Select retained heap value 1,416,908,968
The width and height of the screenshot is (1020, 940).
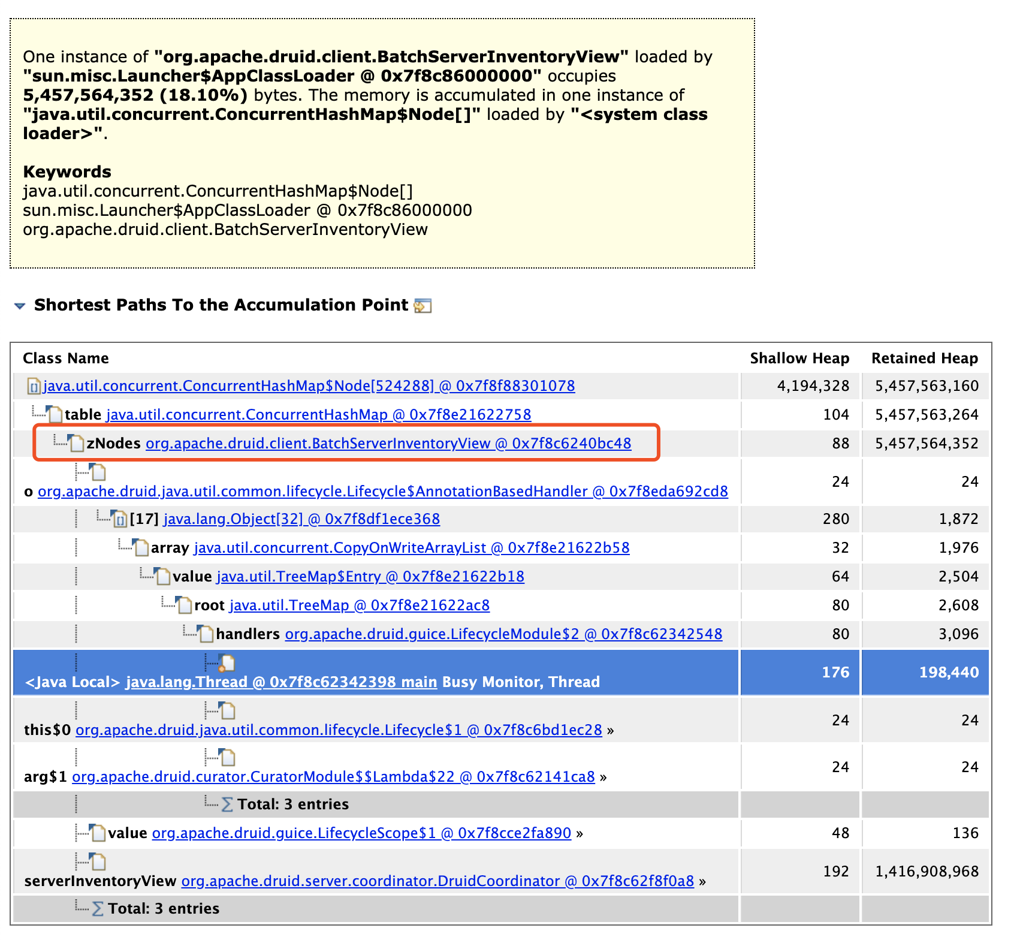(x=927, y=872)
